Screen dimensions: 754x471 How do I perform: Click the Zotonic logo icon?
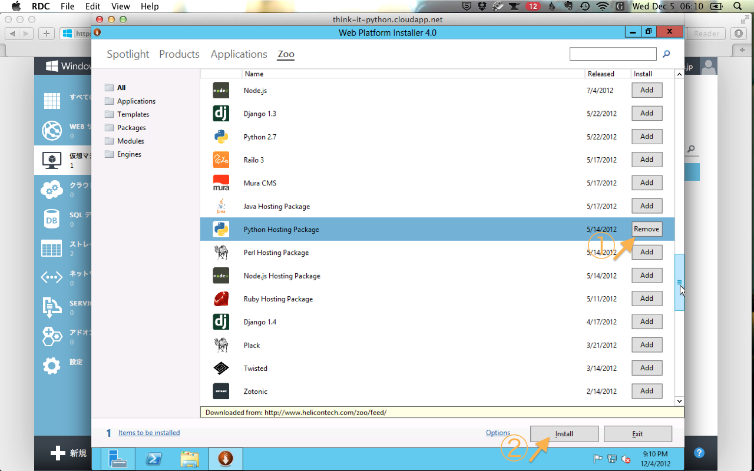pyautogui.click(x=221, y=392)
